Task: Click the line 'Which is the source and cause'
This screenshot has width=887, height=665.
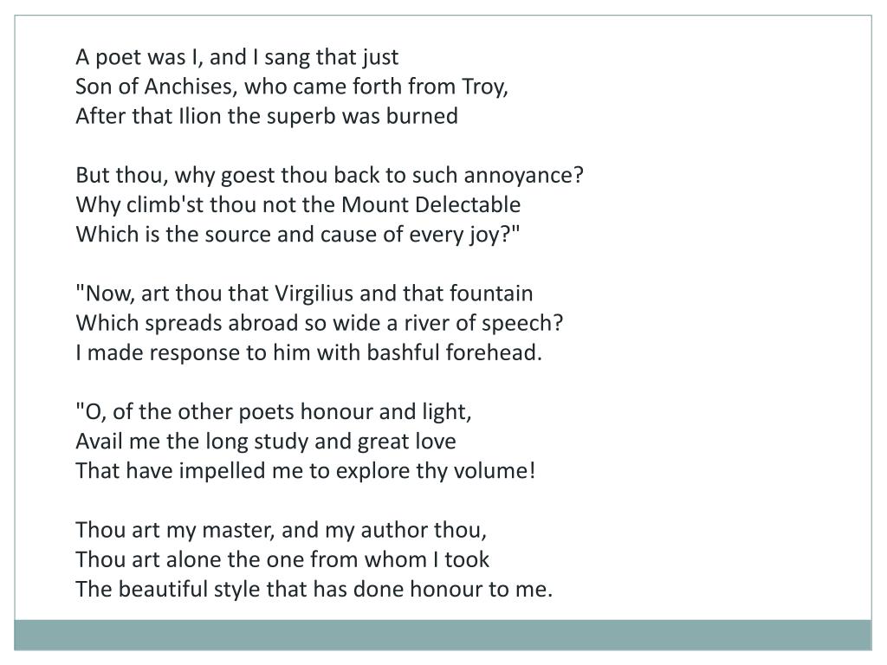Action: 298,234
